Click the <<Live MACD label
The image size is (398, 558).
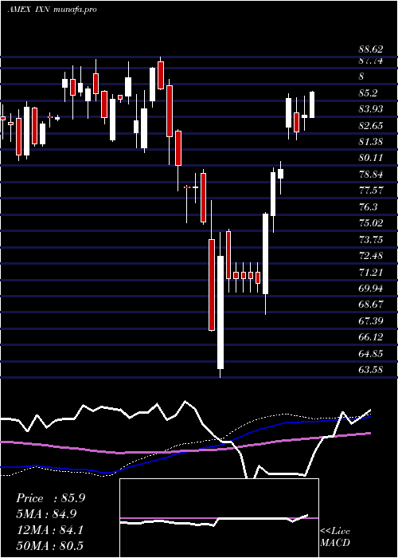(x=335, y=537)
